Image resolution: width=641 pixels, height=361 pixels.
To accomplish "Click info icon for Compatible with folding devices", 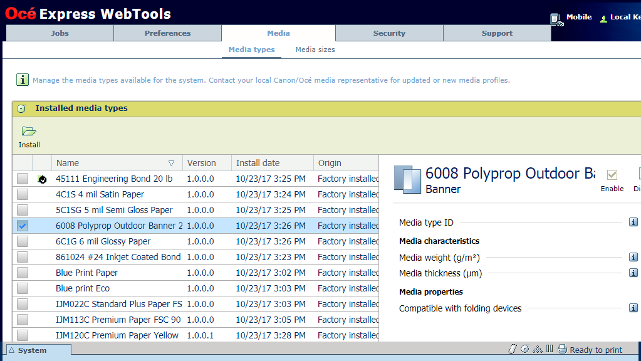I will click(x=633, y=308).
